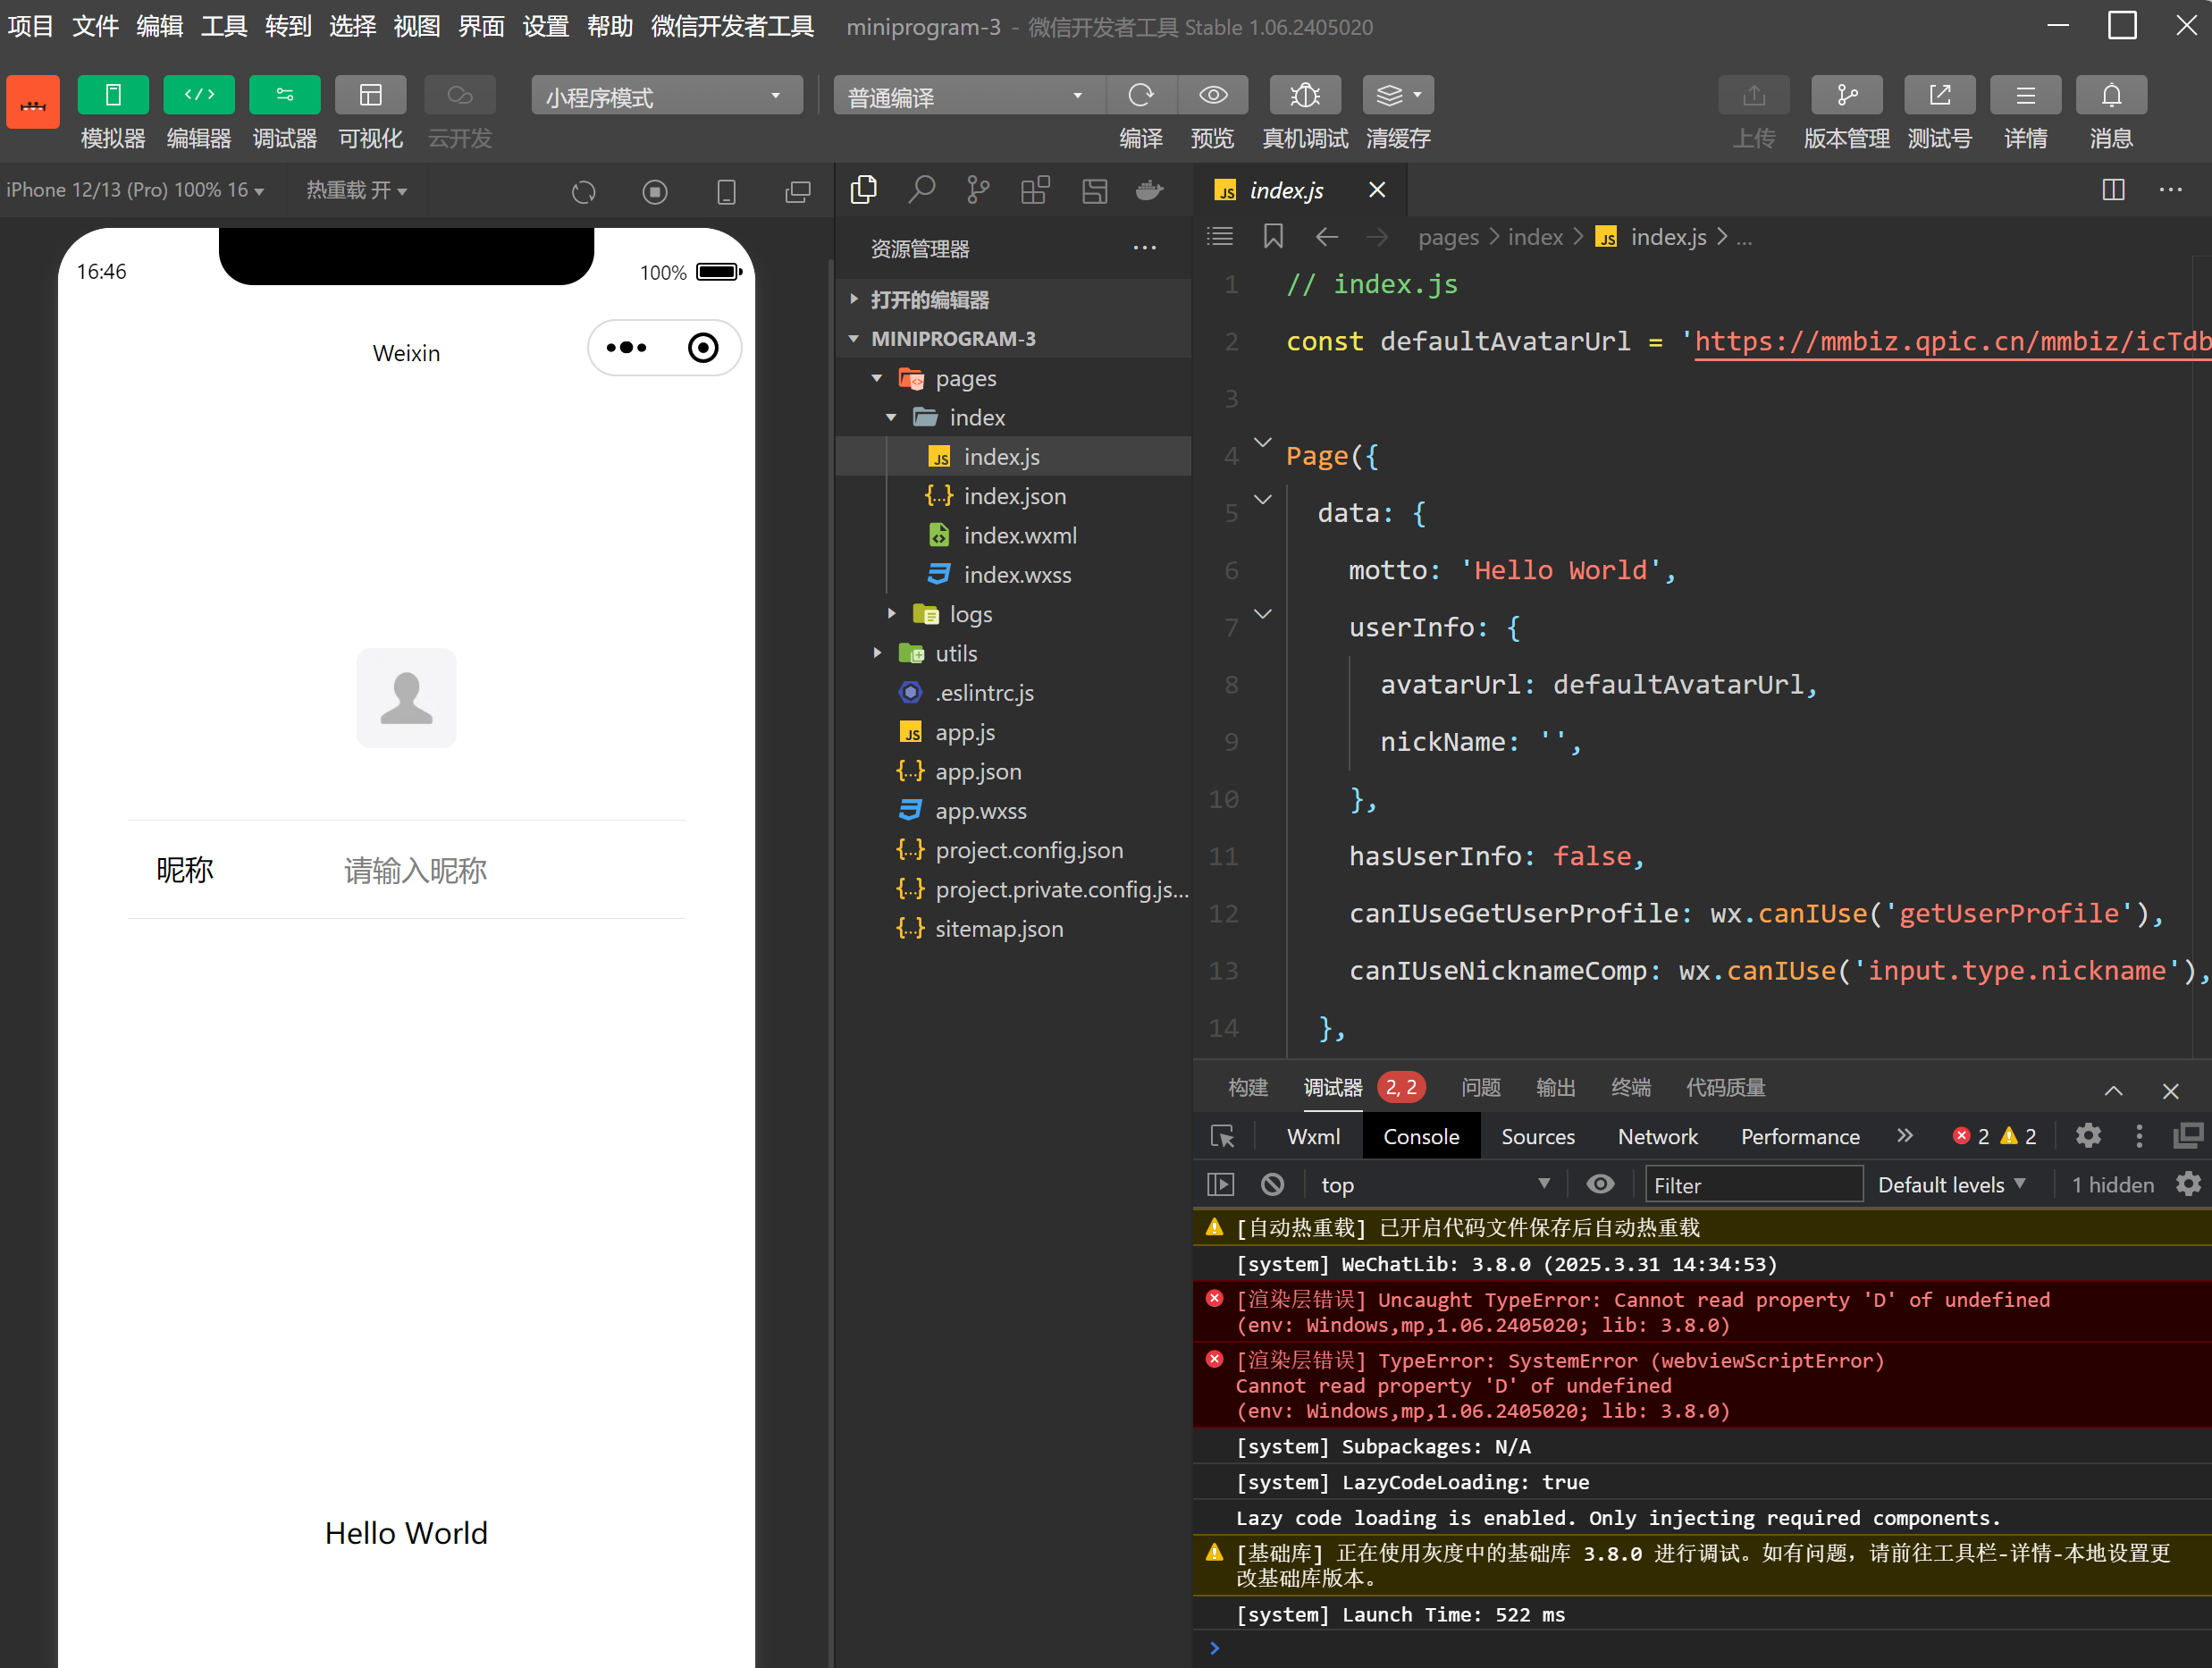Image resolution: width=2212 pixels, height=1668 pixels.
Task: Click the editor bookmark icon
Action: [1273, 237]
